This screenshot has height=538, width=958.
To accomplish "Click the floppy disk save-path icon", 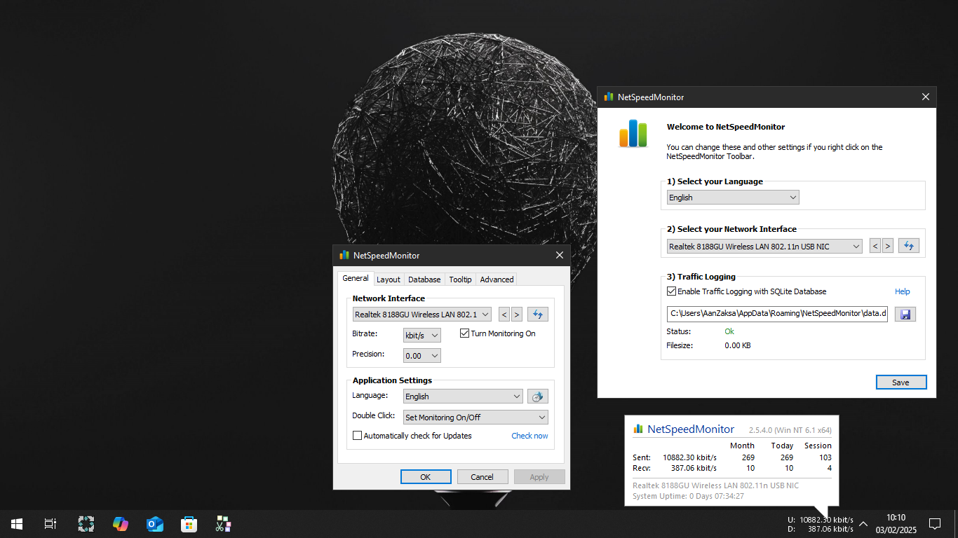I will point(905,315).
